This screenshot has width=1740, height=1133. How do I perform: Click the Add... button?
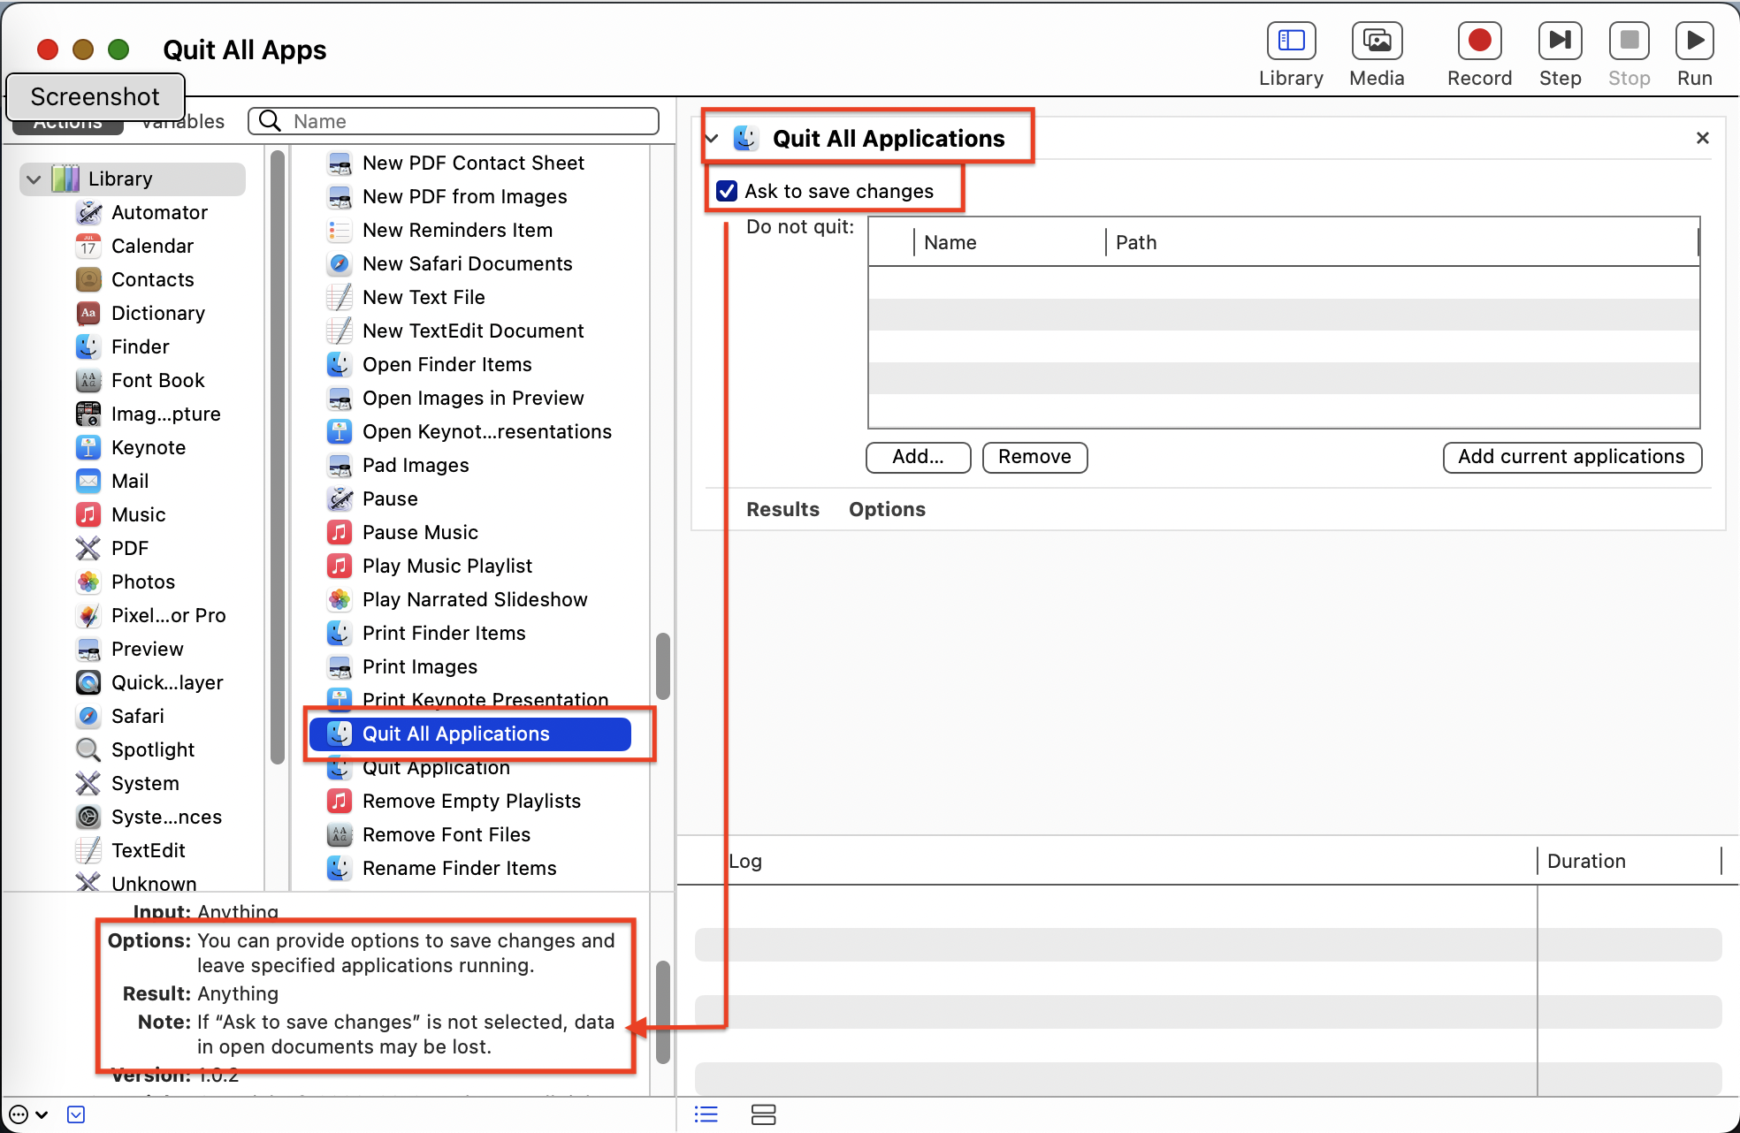pos(918,457)
